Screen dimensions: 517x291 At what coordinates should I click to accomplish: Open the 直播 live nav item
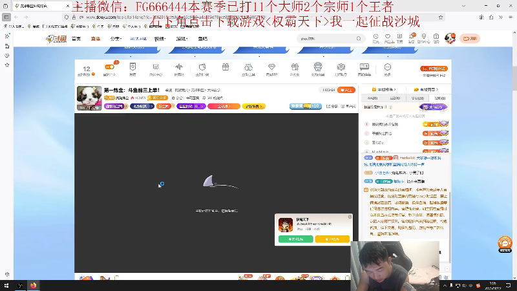point(95,39)
